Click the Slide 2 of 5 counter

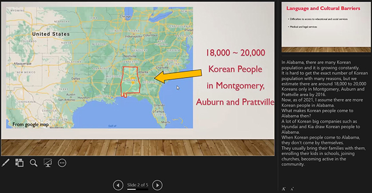point(138,184)
